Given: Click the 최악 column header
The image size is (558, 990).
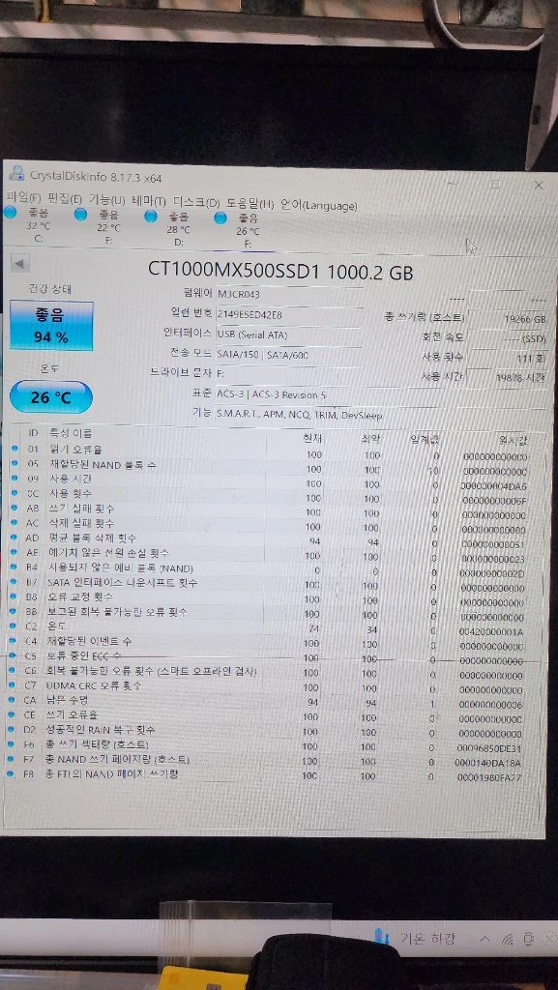Looking at the screenshot, I should pyautogui.click(x=370, y=440).
